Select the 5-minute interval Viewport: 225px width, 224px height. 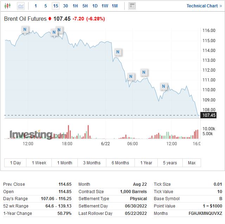point(45,6)
